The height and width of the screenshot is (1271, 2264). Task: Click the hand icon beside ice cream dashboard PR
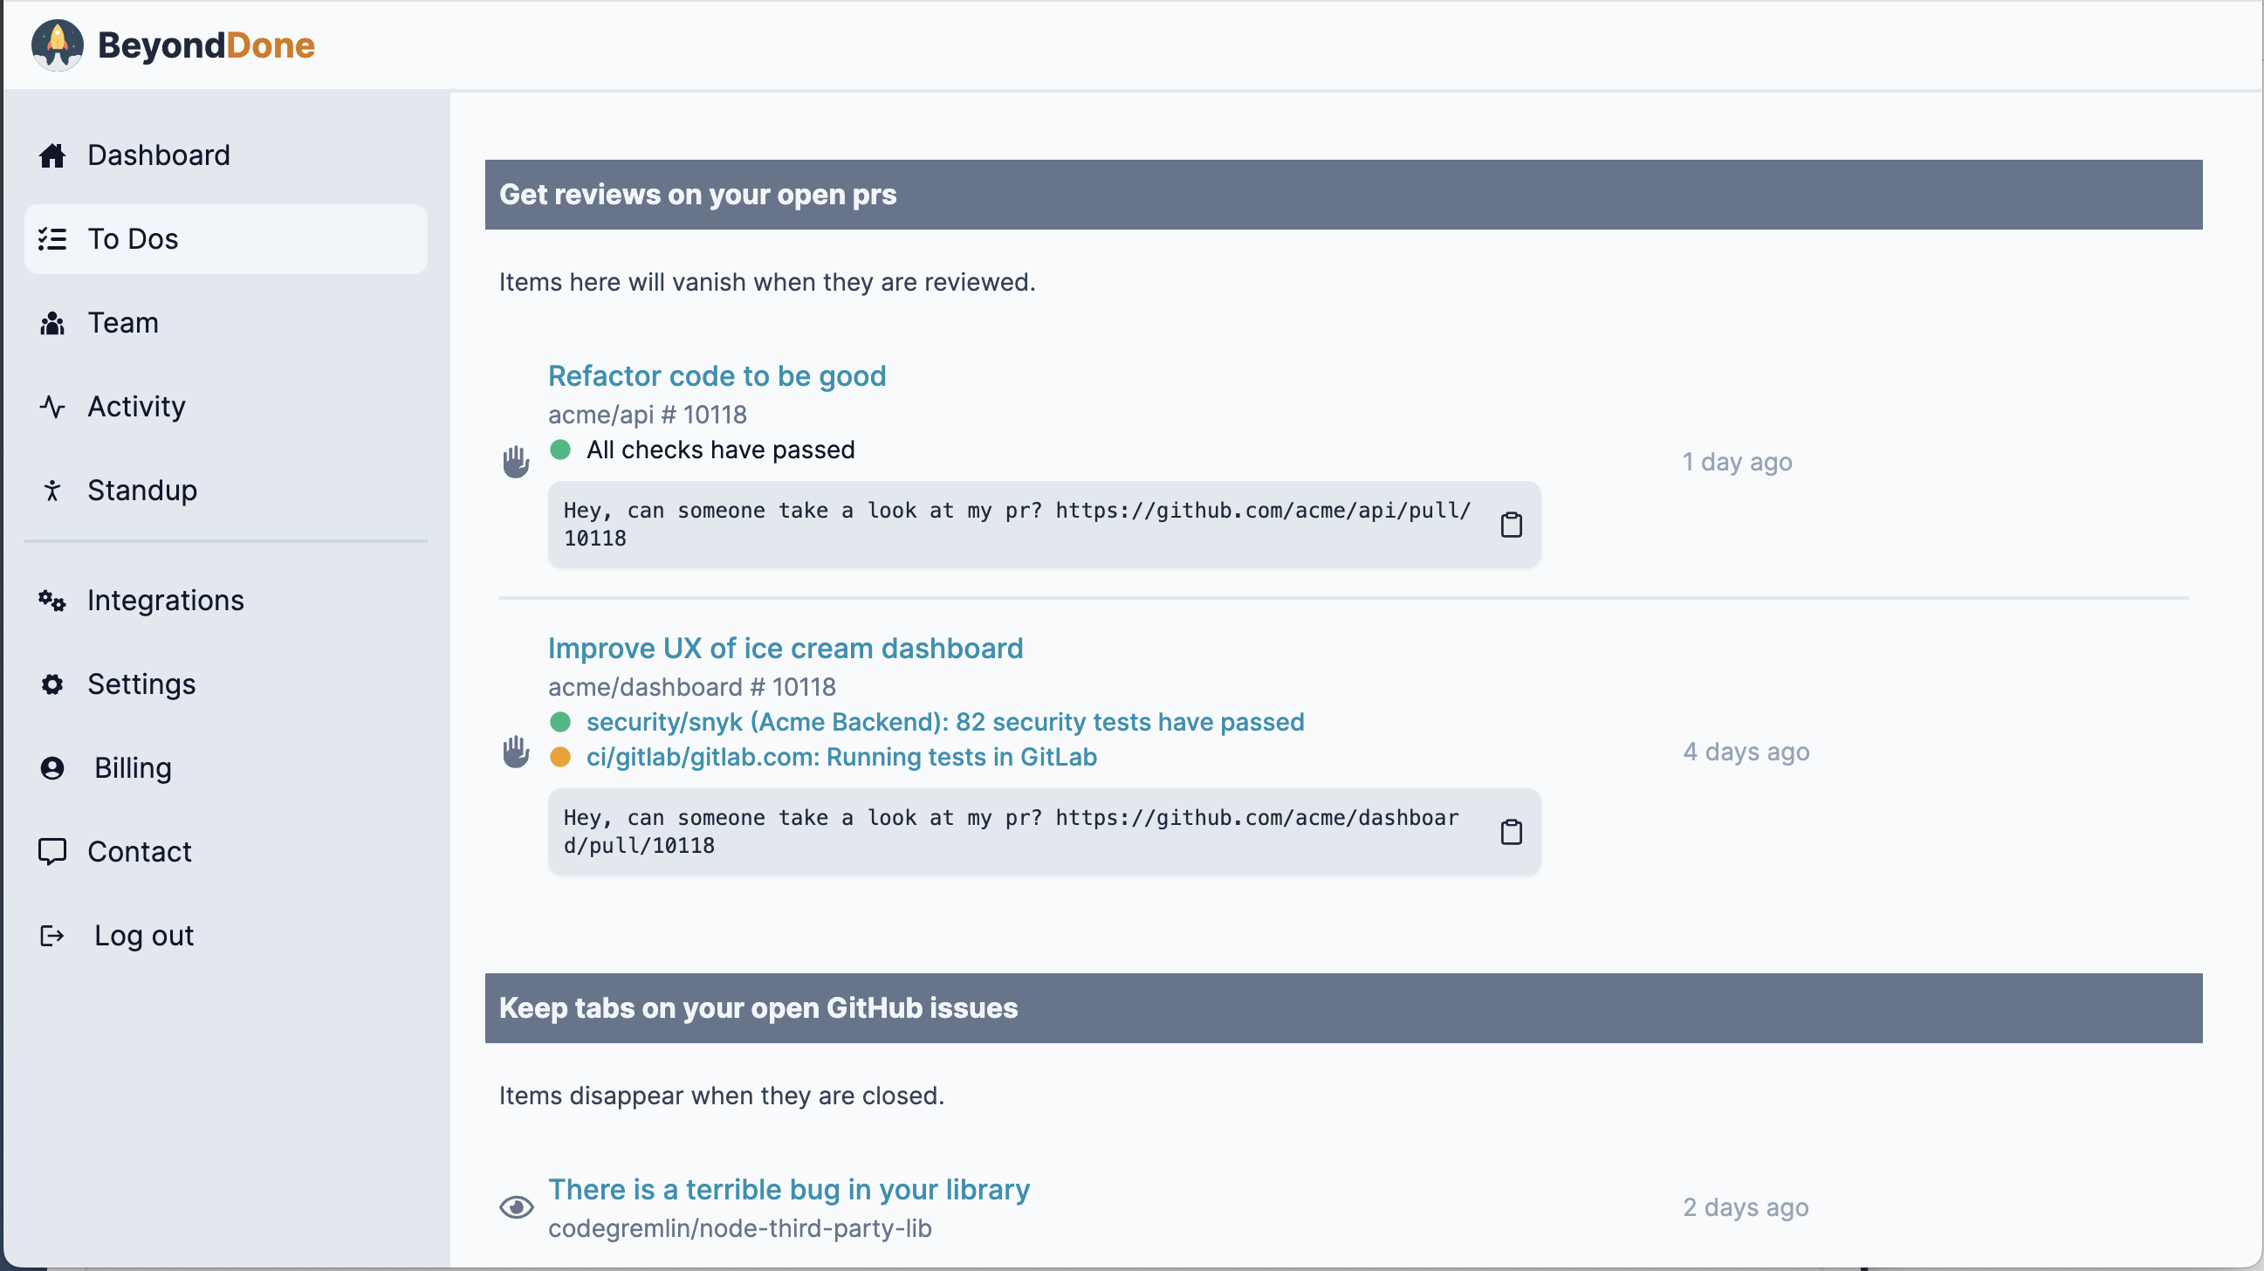click(x=516, y=752)
